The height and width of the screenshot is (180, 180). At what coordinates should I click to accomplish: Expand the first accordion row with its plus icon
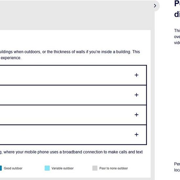coord(136,75)
